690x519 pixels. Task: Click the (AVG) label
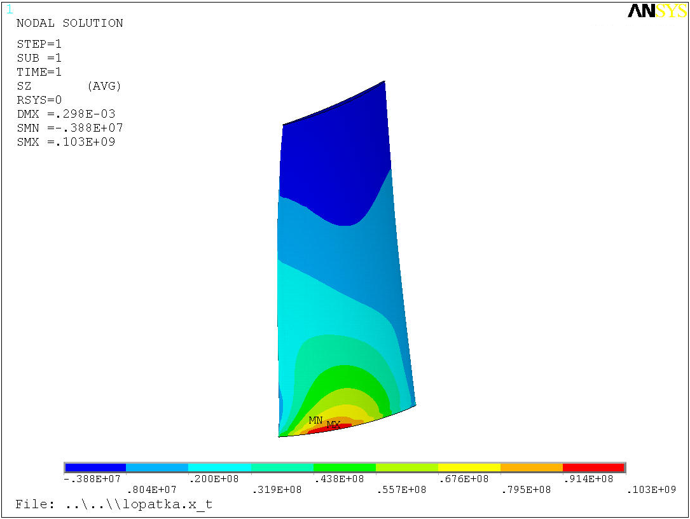pyautogui.click(x=104, y=86)
